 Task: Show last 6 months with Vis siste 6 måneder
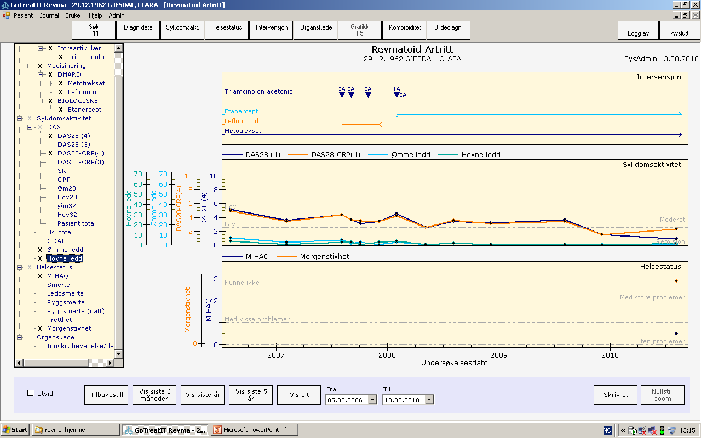click(x=154, y=395)
